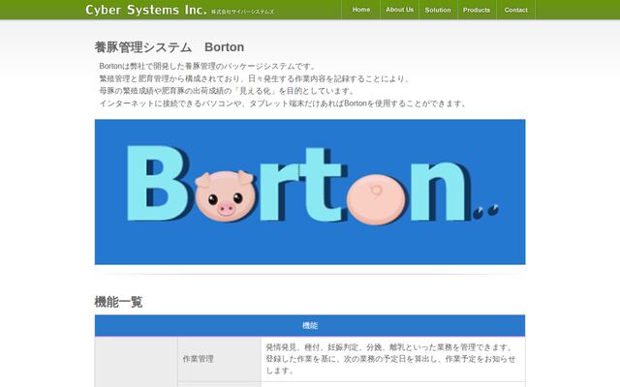The width and height of the screenshot is (620, 387).
Task: Click the 機能一覧 section heading
Action: 118,302
